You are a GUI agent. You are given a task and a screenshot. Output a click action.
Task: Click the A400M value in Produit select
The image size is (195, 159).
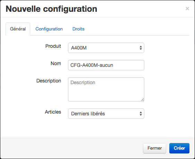point(79,48)
